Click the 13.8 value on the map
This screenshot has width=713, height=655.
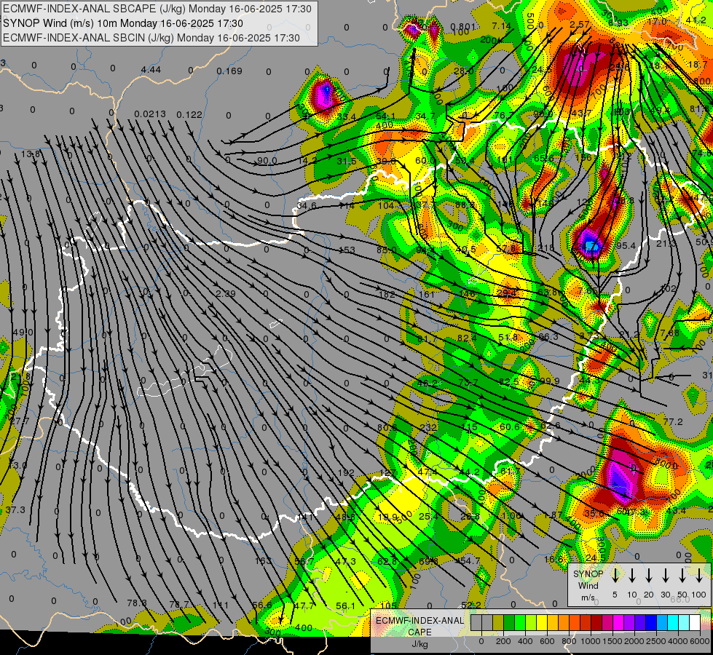pyautogui.click(x=30, y=154)
